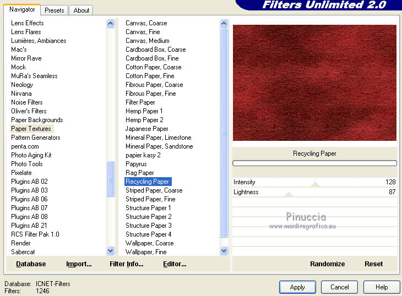Screen dimensions: 402x296
Task: Select the Photo Aging Kit category
Action: pos(31,155)
